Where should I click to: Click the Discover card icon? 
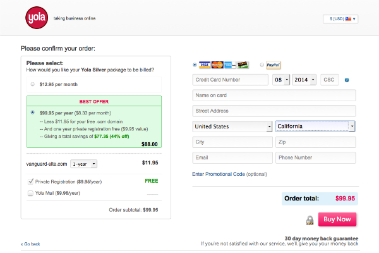pyautogui.click(x=243, y=65)
